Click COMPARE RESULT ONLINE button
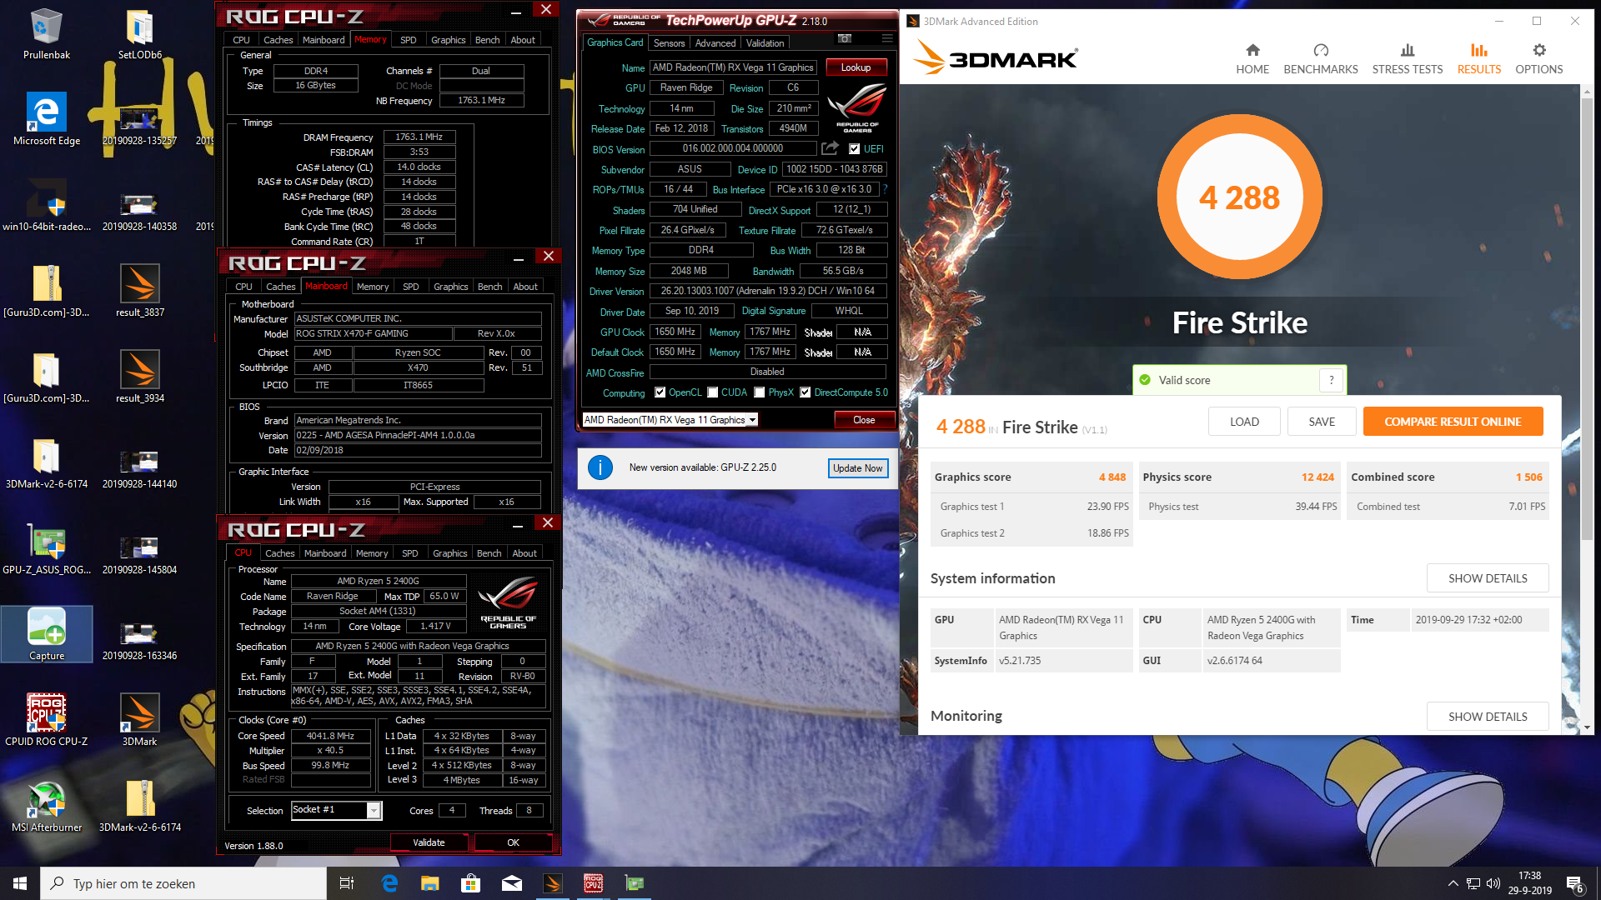This screenshot has width=1601, height=900. [1453, 422]
